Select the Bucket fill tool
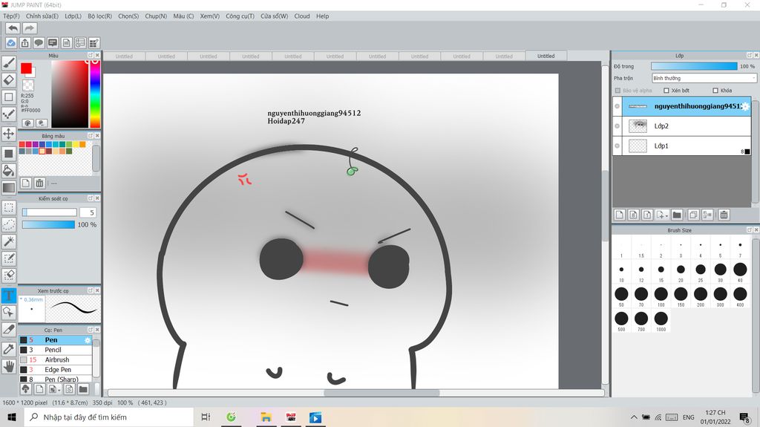The width and height of the screenshot is (760, 427). click(9, 170)
